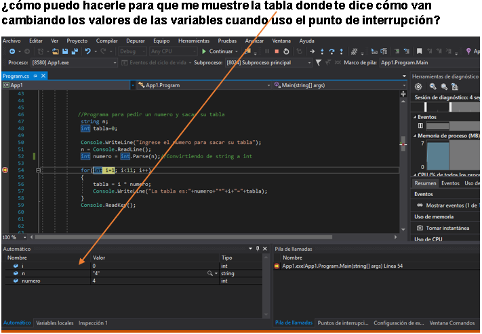Click the editor horizontal scrollbar
This screenshot has width=482, height=334.
[x=184, y=237]
